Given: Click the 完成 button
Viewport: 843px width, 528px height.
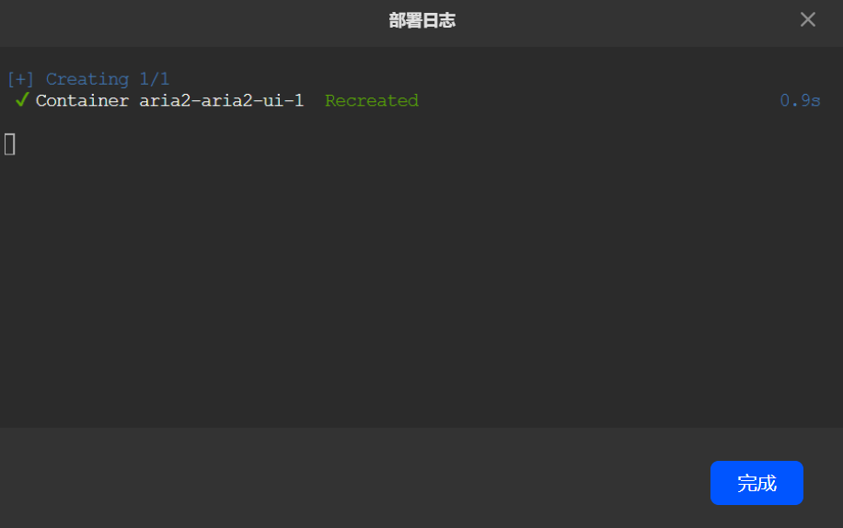Looking at the screenshot, I should [756, 483].
